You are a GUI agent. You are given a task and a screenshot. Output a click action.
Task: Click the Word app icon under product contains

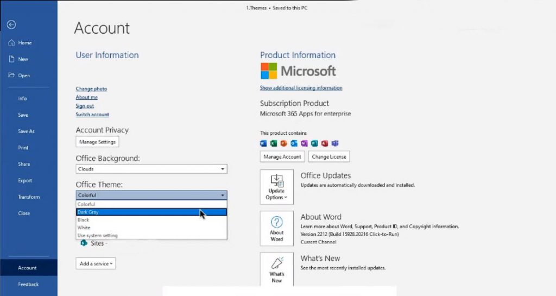coord(263,143)
